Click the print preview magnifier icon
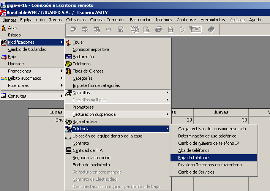 pyautogui.click(x=147, y=30)
